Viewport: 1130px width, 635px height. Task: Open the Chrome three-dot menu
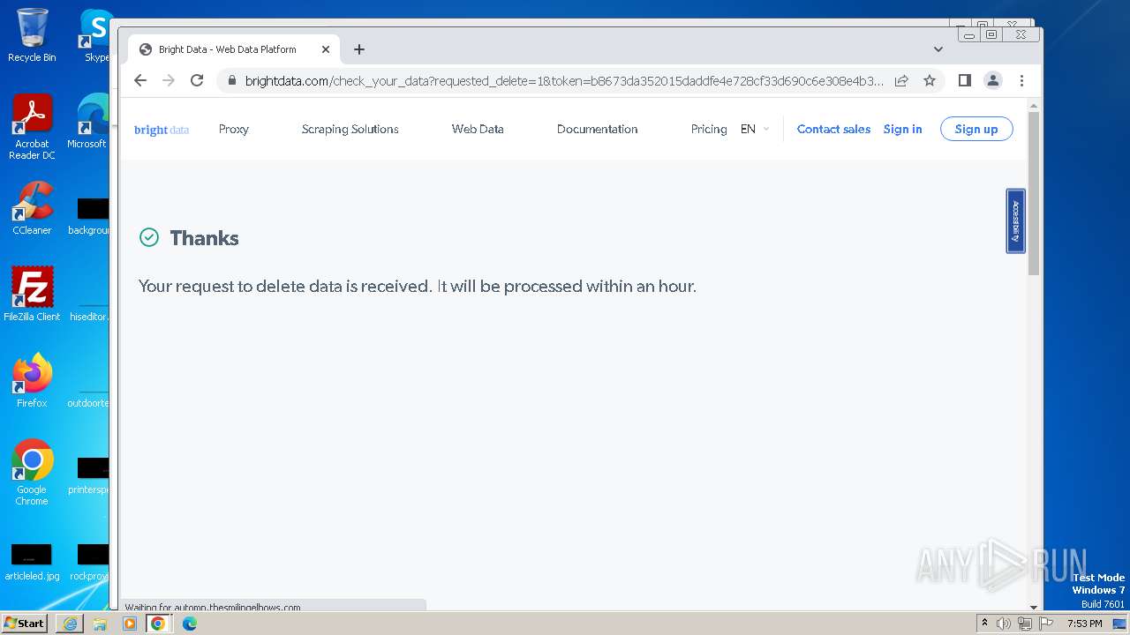[1021, 80]
